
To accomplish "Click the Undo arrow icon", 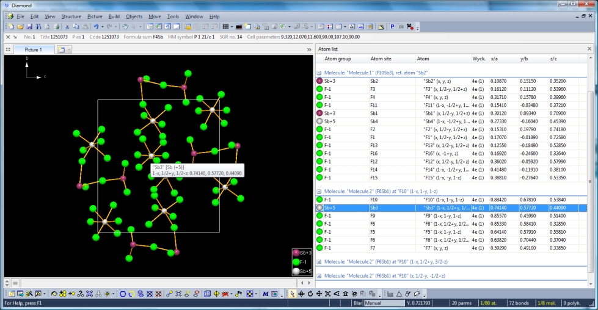I will pyautogui.click(x=96, y=27).
